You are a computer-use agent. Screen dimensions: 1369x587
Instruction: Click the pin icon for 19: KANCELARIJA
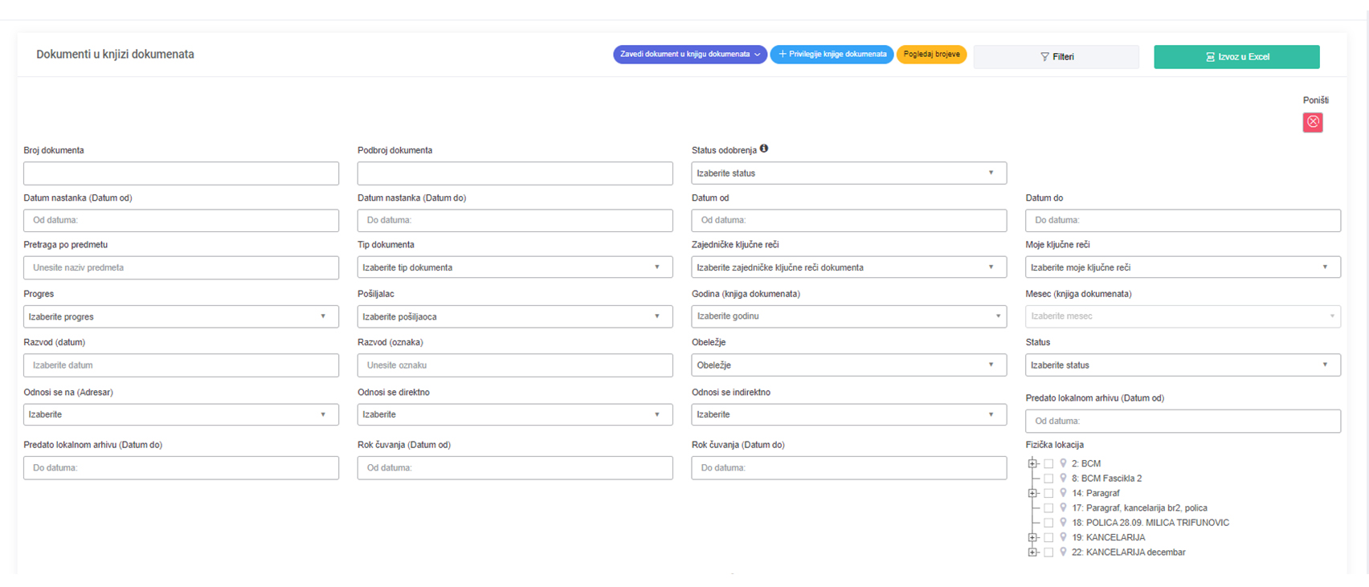pos(1063,537)
